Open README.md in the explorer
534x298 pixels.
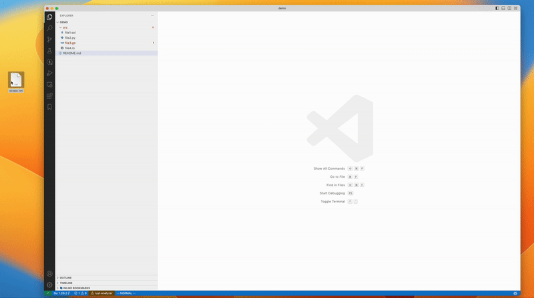click(x=107, y=53)
